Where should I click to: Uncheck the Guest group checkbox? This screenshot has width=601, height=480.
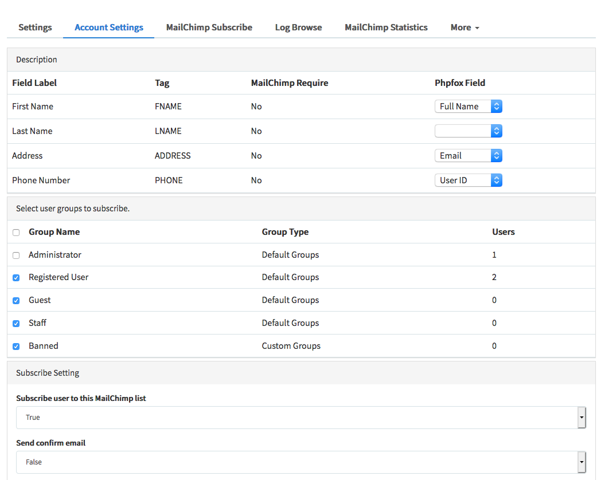[16, 301]
